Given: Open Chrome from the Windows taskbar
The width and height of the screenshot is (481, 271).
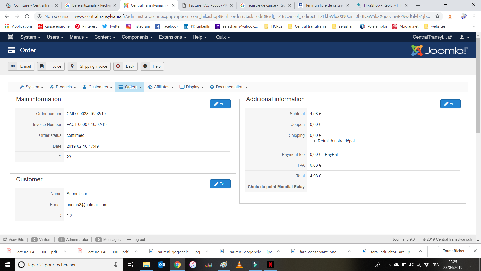Looking at the screenshot, I should [x=177, y=265].
